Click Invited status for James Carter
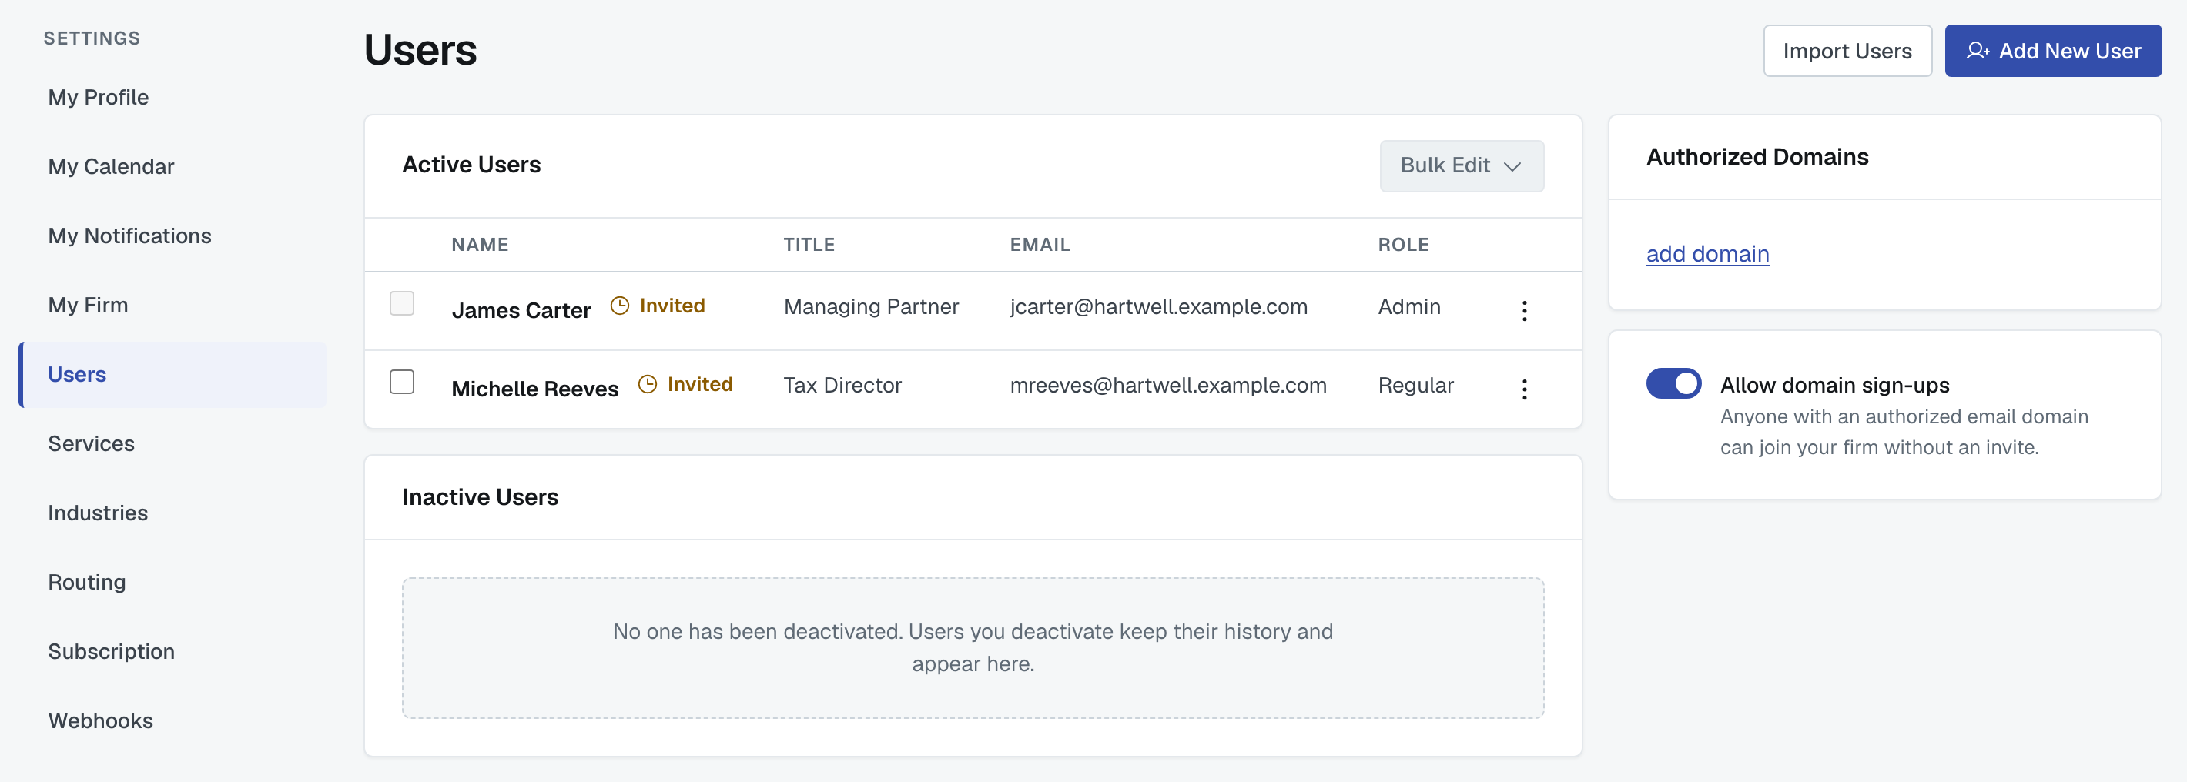The width and height of the screenshot is (2187, 782). point(672,306)
